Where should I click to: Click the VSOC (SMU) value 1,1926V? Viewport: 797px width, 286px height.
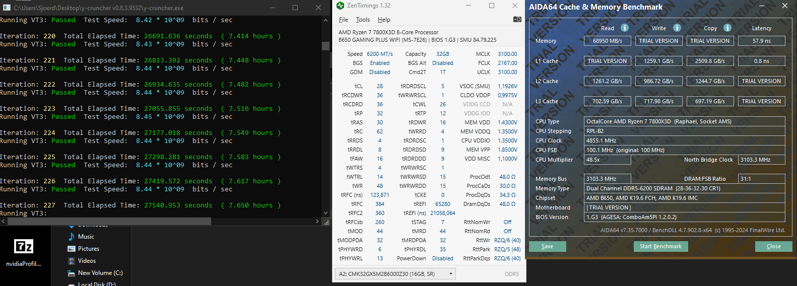coord(507,86)
